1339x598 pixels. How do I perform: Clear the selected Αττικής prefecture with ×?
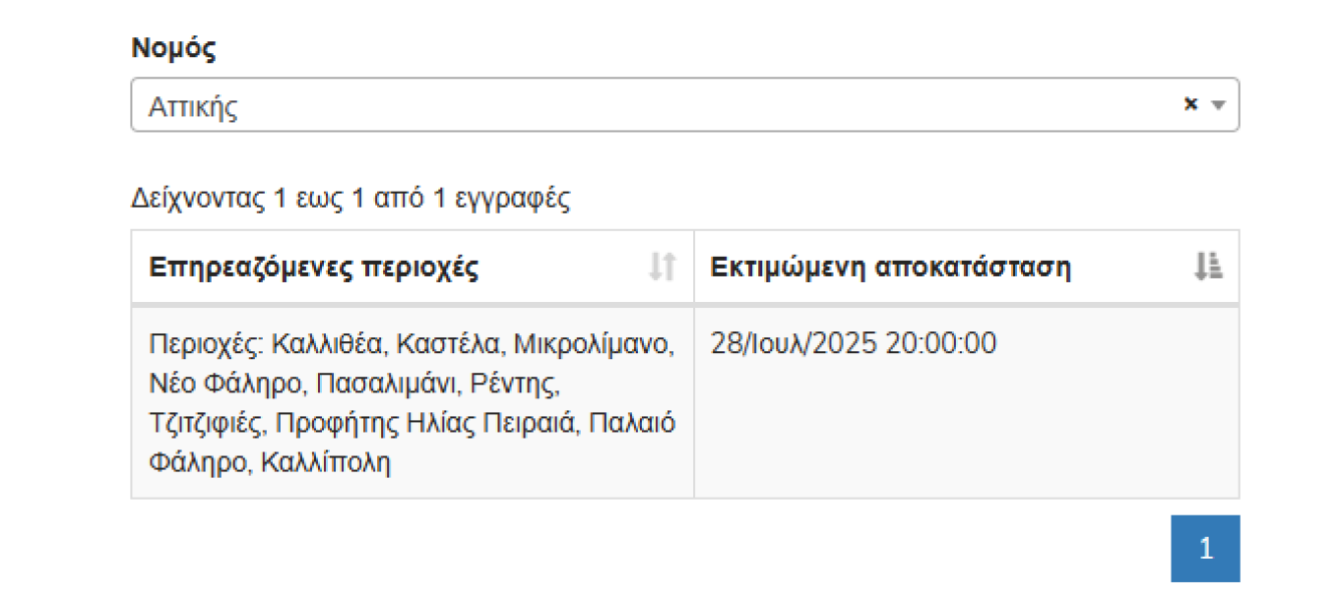(x=1190, y=104)
